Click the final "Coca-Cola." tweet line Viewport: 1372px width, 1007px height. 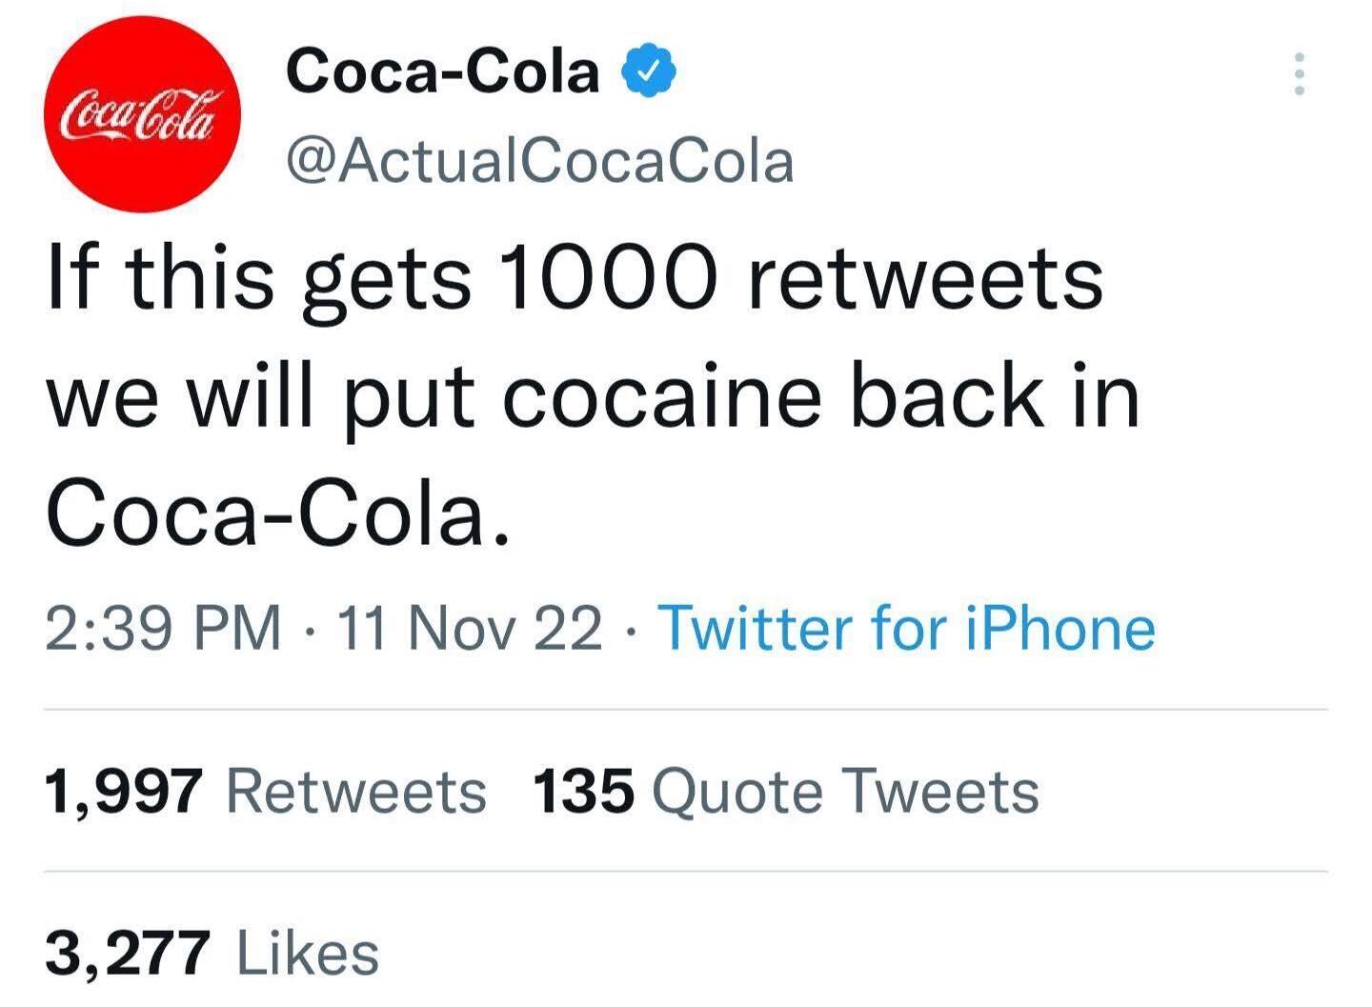[x=278, y=515]
